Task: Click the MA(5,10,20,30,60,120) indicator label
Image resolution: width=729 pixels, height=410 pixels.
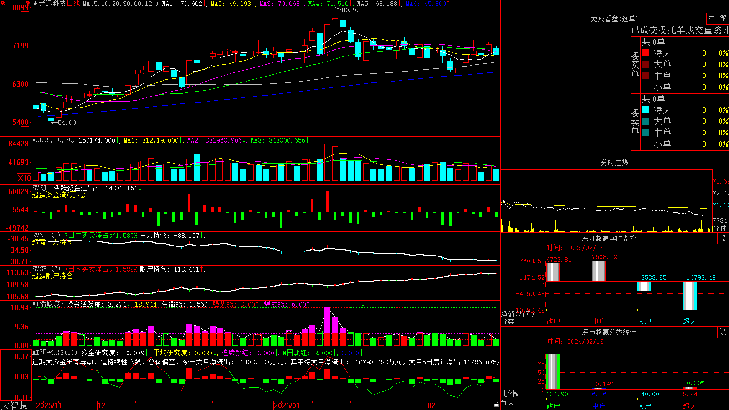Action: click(x=121, y=4)
